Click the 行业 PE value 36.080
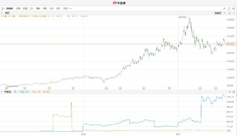The height and width of the screenshot is (136, 237). coord(46,92)
